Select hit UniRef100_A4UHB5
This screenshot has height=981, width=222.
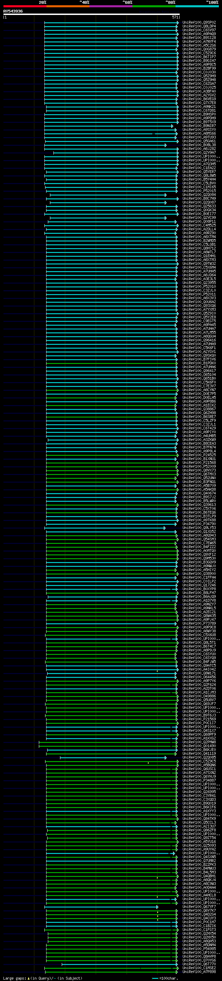pos(199,436)
